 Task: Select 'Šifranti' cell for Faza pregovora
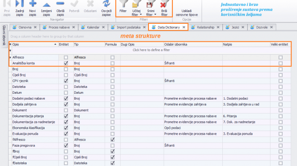coord(193,145)
